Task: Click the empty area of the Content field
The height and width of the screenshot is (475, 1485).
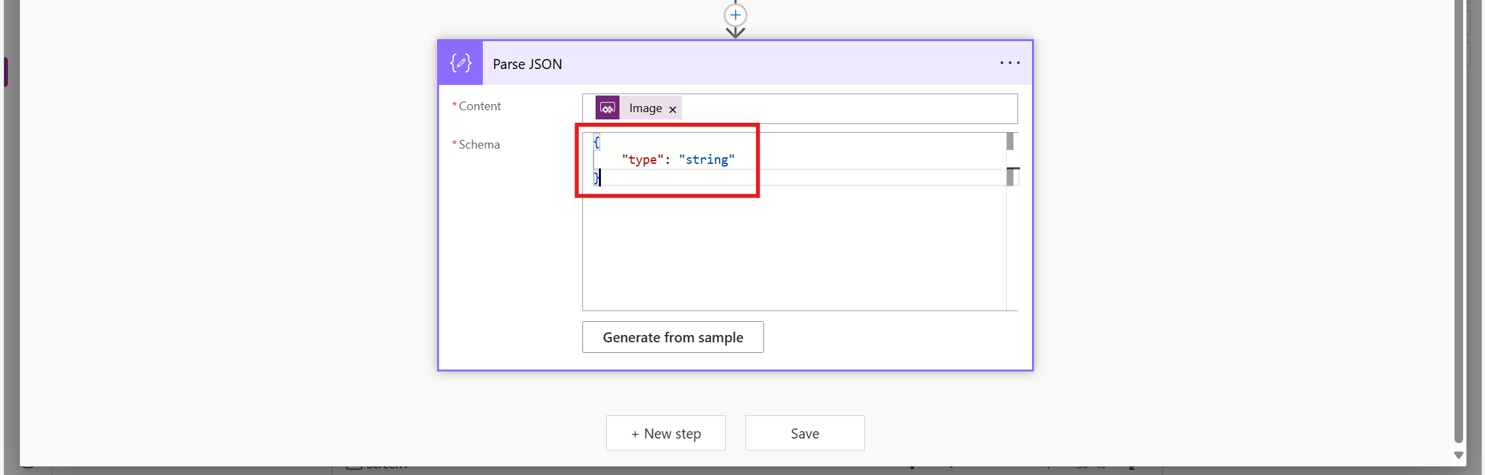Action: point(849,109)
